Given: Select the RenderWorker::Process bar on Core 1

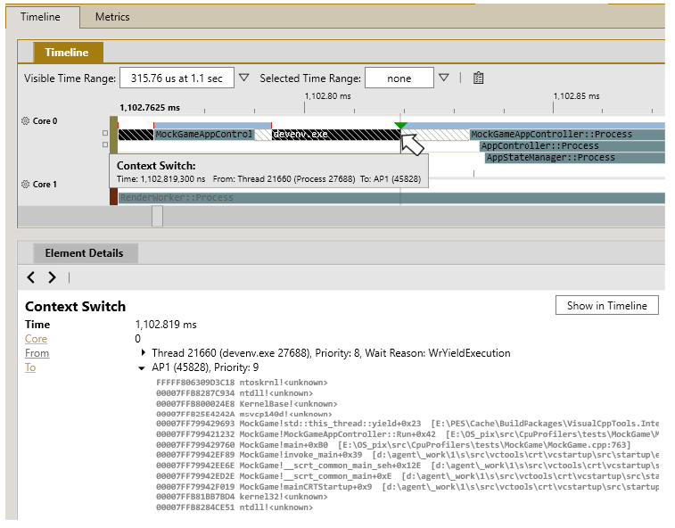Looking at the screenshot, I should click(391, 198).
